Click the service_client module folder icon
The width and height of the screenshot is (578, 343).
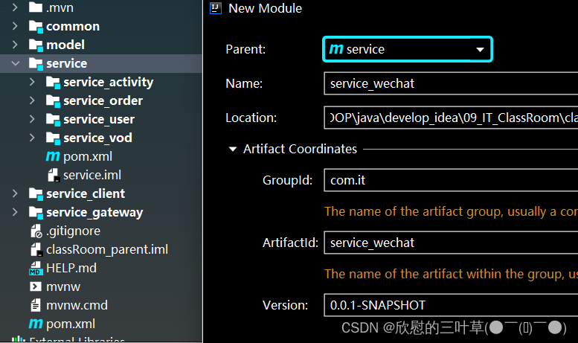click(36, 193)
